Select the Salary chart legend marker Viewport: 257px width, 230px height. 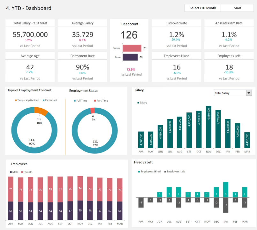point(138,103)
